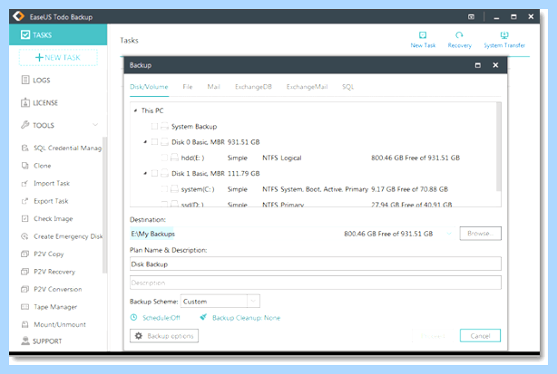Open Create Emergency Disk tool
Viewport: 557px width, 374px height.
pyautogui.click(x=62, y=236)
